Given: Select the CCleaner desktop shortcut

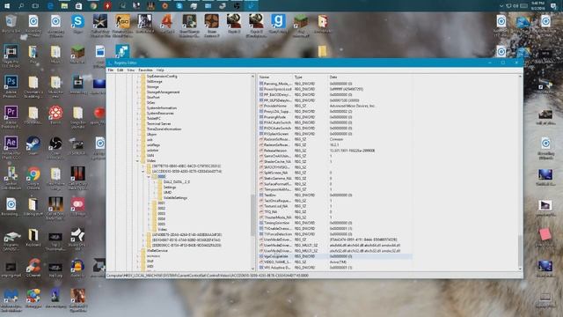Looking at the screenshot, I should pyautogui.click(x=33, y=266).
